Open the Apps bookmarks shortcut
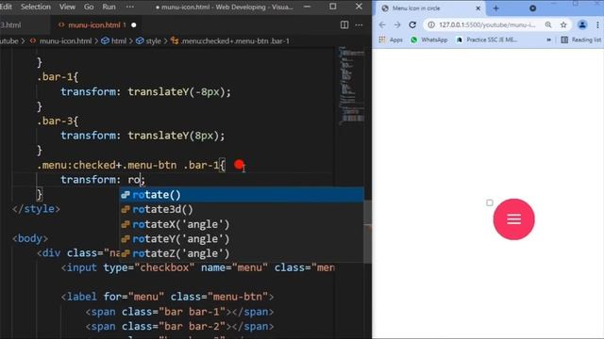The width and height of the screenshot is (604, 339). click(x=391, y=40)
